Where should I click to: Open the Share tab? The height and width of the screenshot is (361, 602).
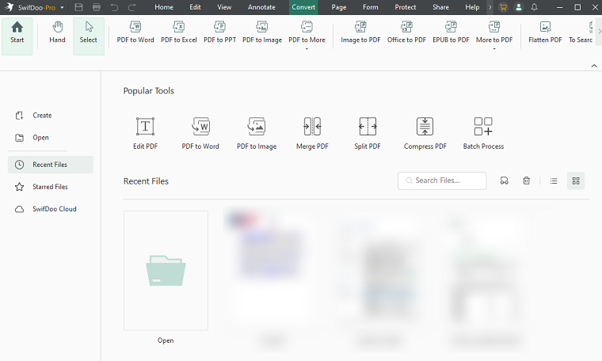tap(440, 7)
